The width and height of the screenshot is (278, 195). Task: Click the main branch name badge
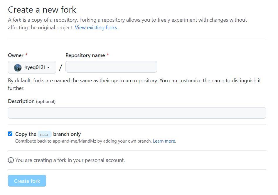45,134
